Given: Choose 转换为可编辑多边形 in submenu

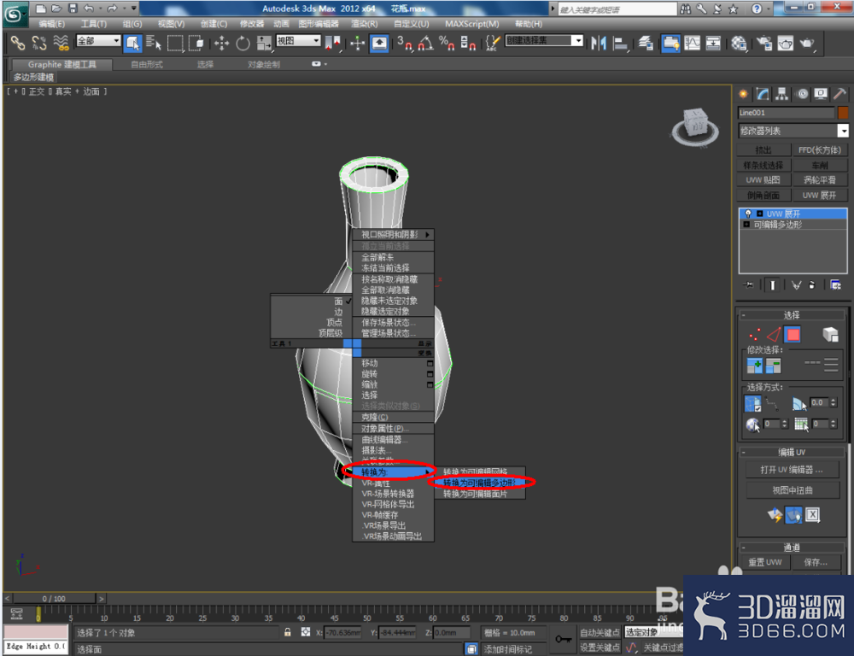Looking at the screenshot, I should tap(480, 483).
